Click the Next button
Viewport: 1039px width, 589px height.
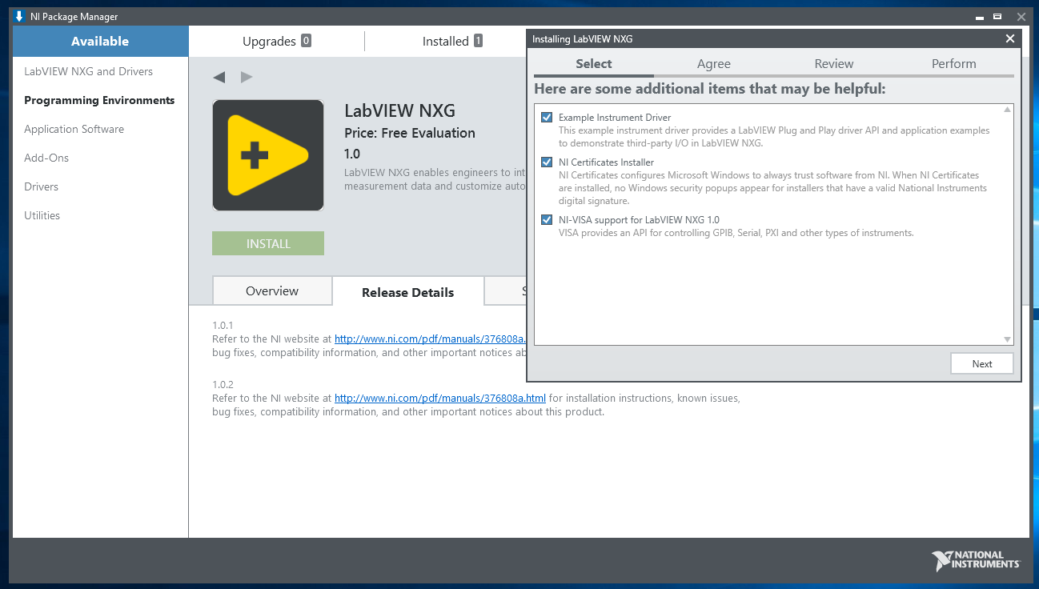click(982, 363)
